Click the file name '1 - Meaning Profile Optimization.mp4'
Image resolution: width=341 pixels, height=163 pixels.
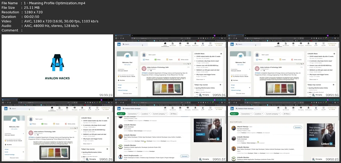[54, 3]
